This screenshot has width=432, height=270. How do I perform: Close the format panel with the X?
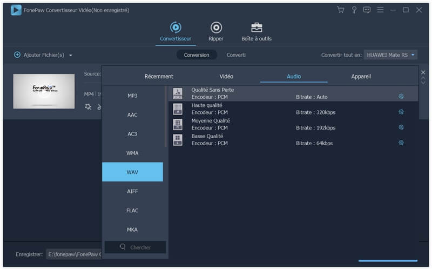click(423, 72)
